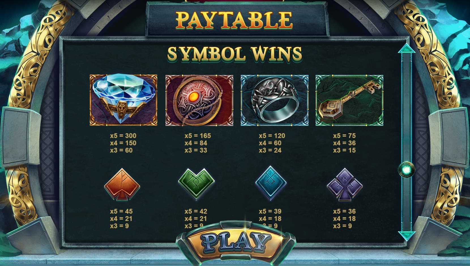Click the orange spade symbol
This screenshot has height=266, width=470.
[x=122, y=184]
